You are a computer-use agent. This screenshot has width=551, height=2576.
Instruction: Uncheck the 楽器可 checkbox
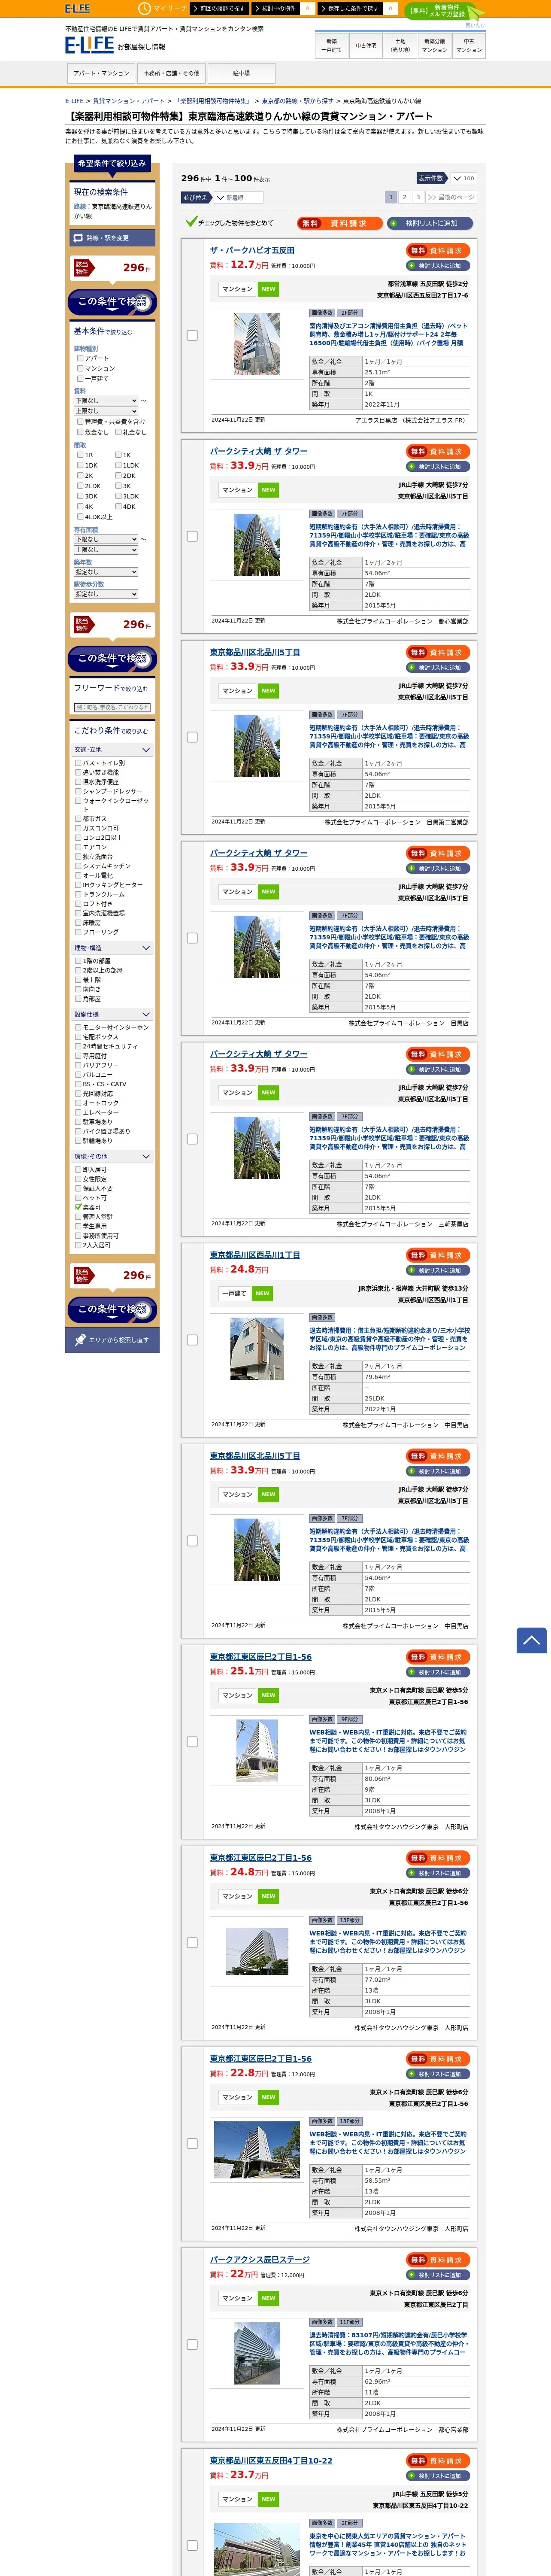pyautogui.click(x=78, y=1207)
